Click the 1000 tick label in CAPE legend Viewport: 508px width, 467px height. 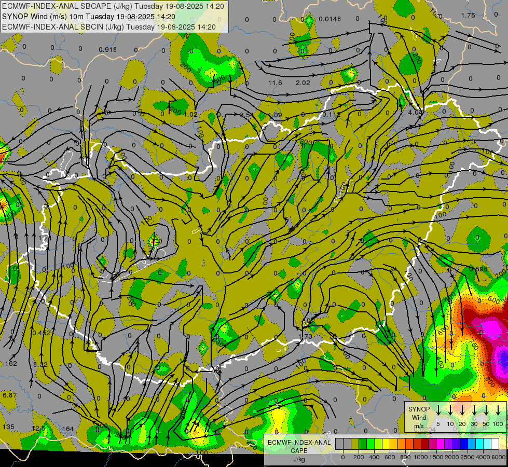pyautogui.click(x=421, y=457)
